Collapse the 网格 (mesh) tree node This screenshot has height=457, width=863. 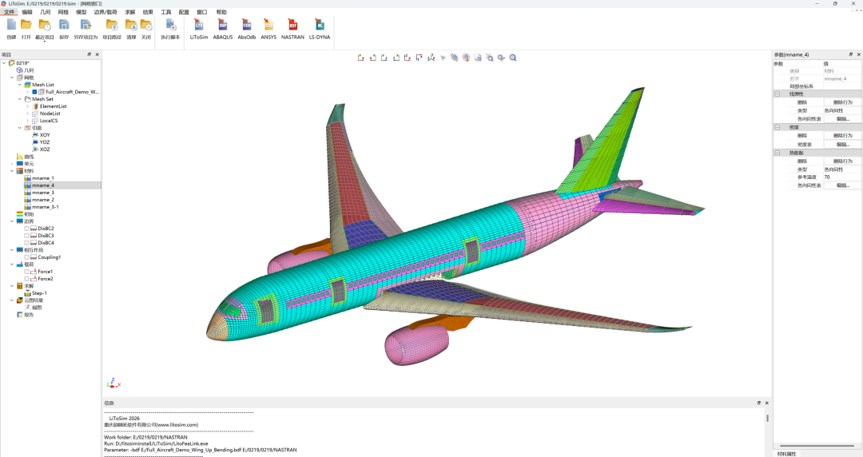[x=12, y=77]
